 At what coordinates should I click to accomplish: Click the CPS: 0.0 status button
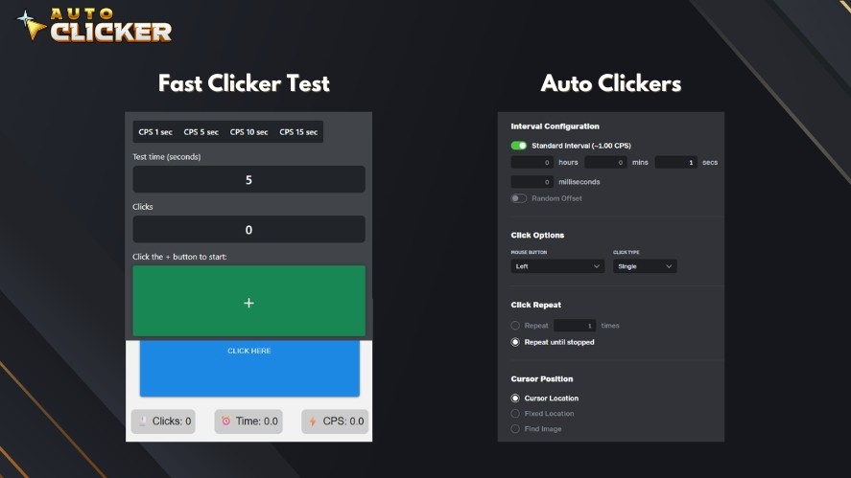335,421
